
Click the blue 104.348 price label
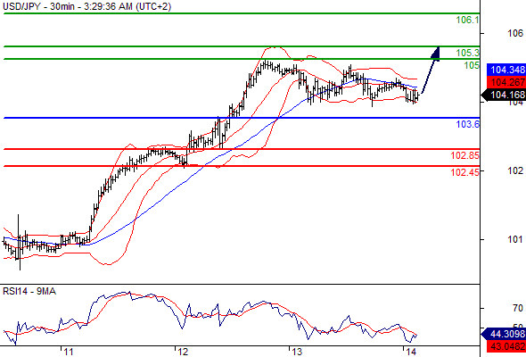[x=505, y=70]
